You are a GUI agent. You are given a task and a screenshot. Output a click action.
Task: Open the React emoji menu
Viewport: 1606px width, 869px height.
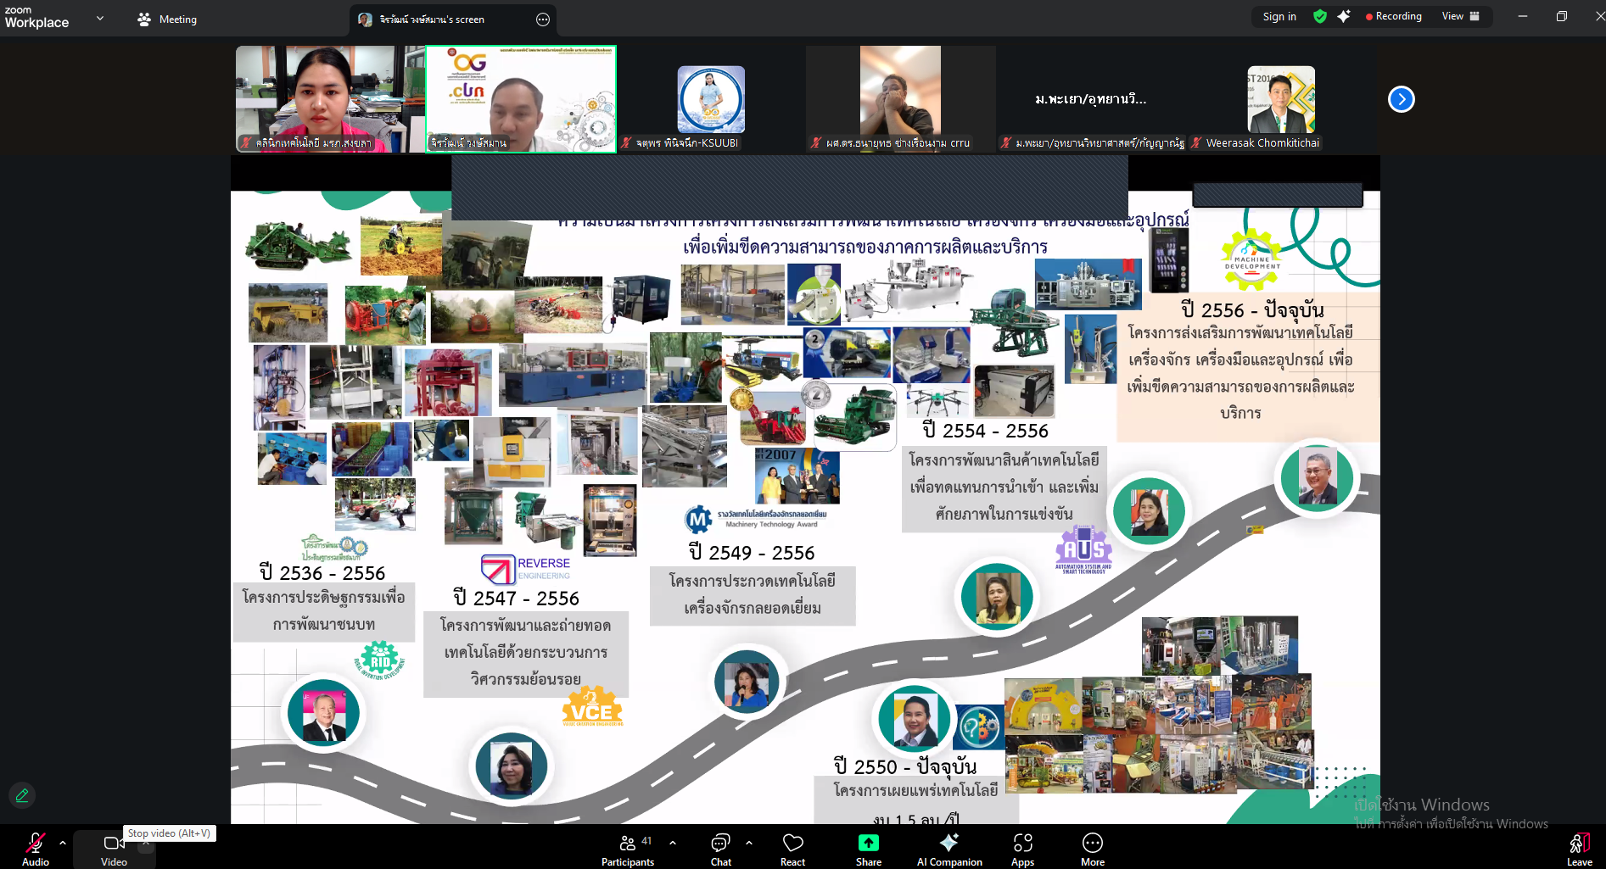tap(792, 848)
